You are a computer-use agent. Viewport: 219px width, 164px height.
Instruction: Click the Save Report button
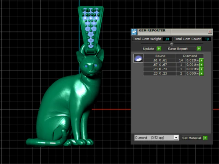[x=181, y=49]
